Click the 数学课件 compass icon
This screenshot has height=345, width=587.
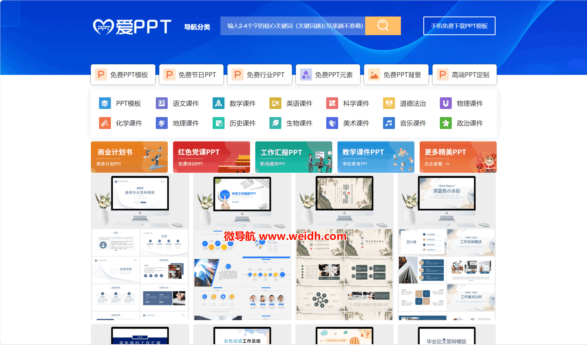tap(219, 103)
